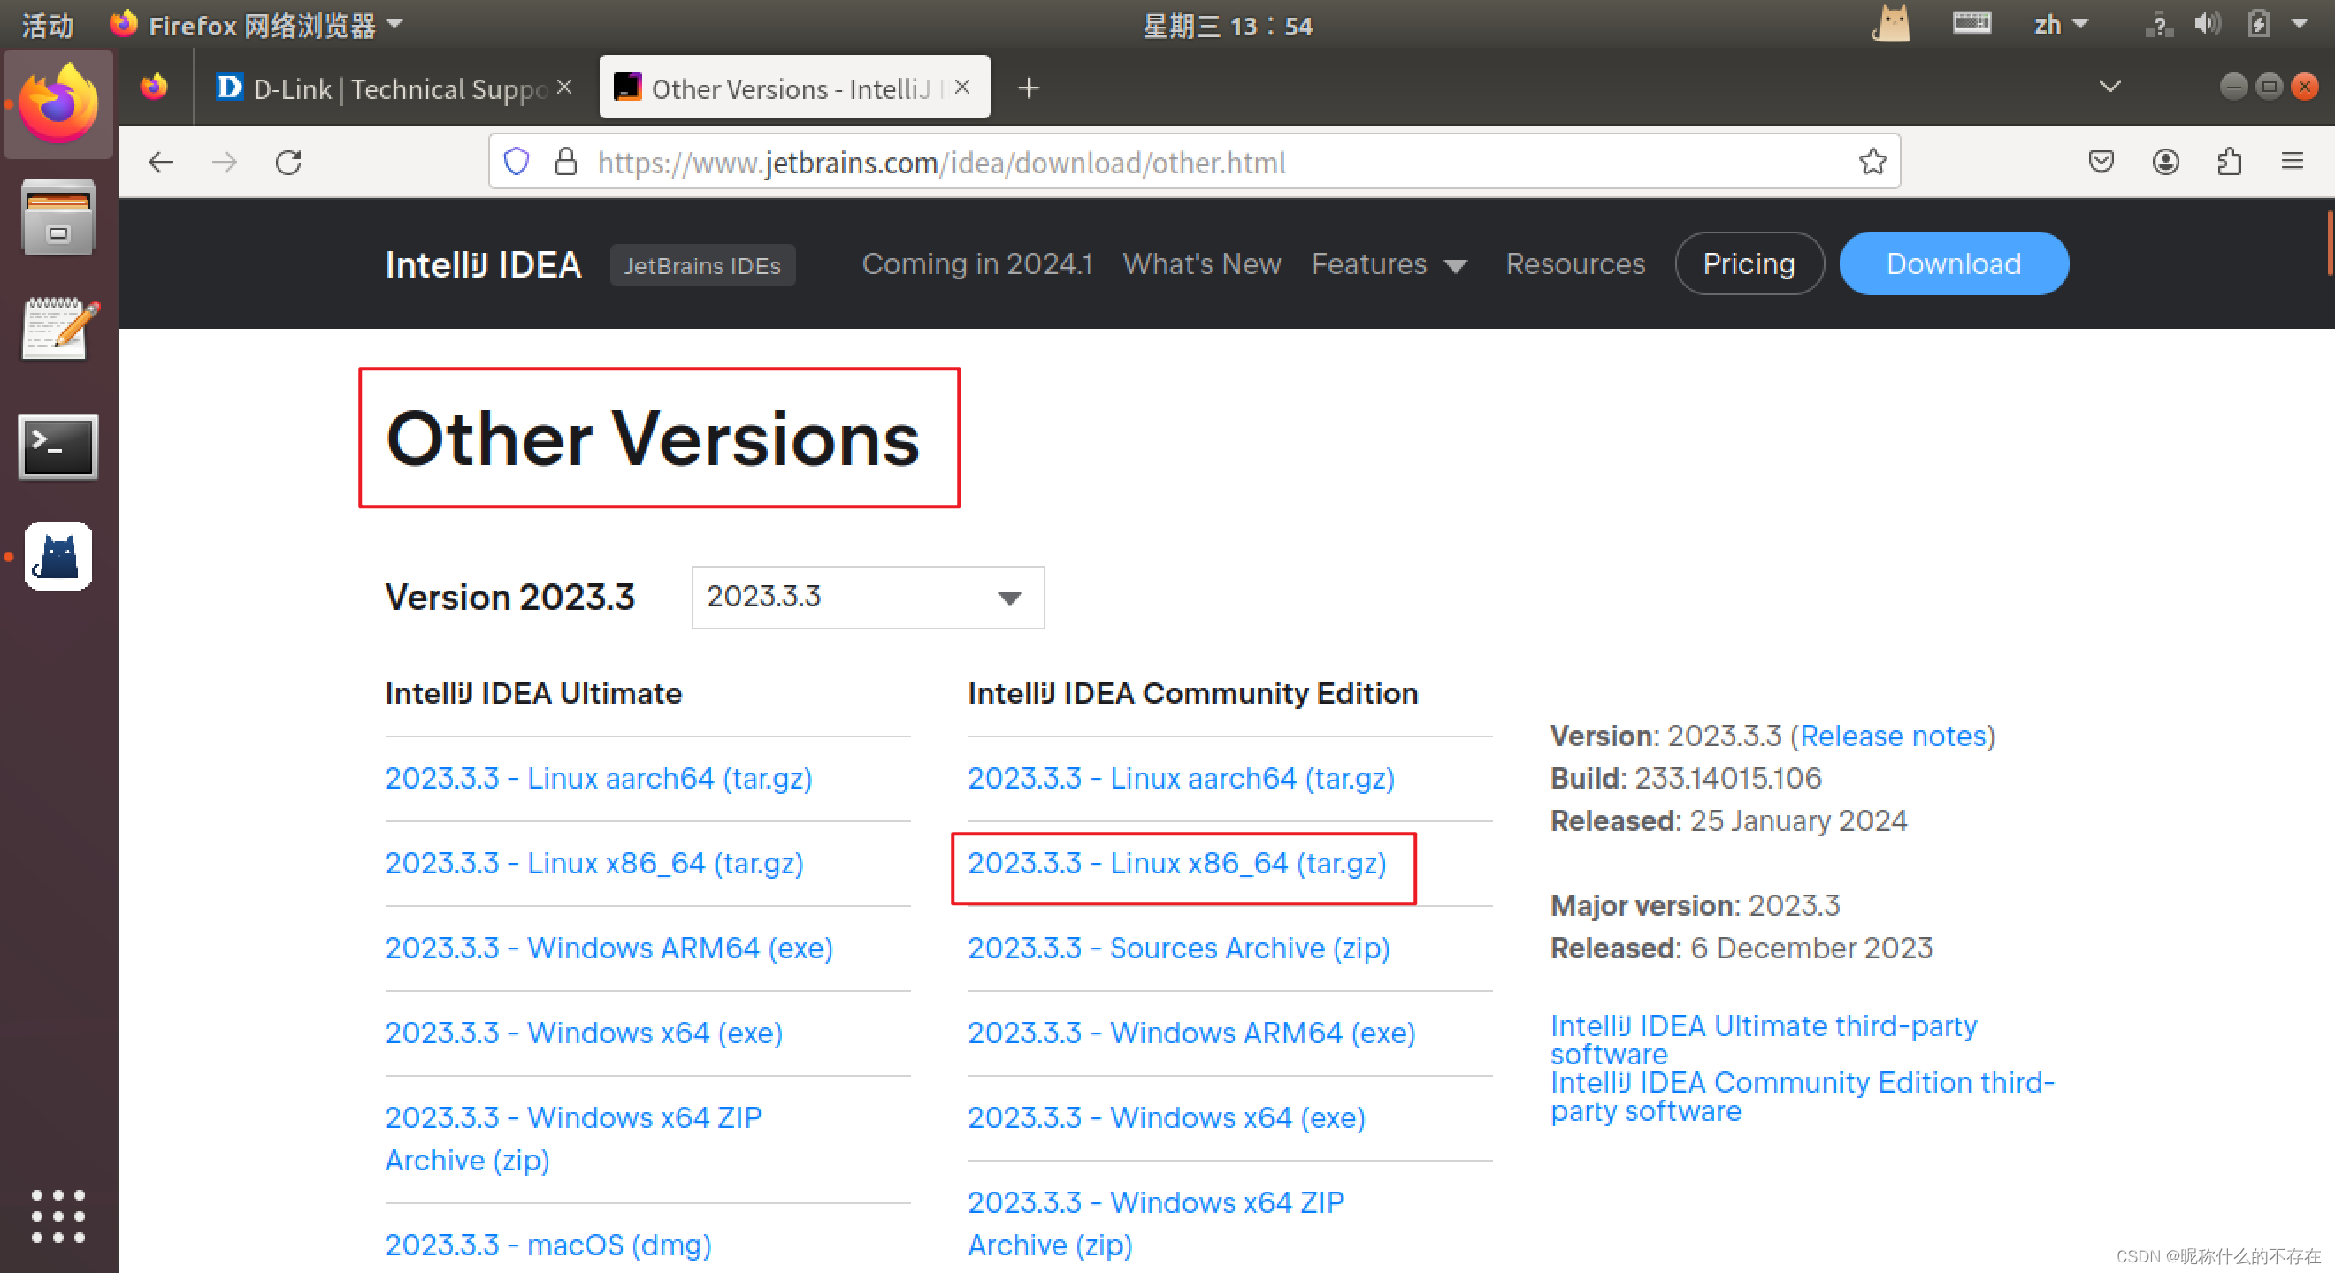The height and width of the screenshot is (1273, 2335).
Task: Click the browser back arrow
Action: pos(160,162)
